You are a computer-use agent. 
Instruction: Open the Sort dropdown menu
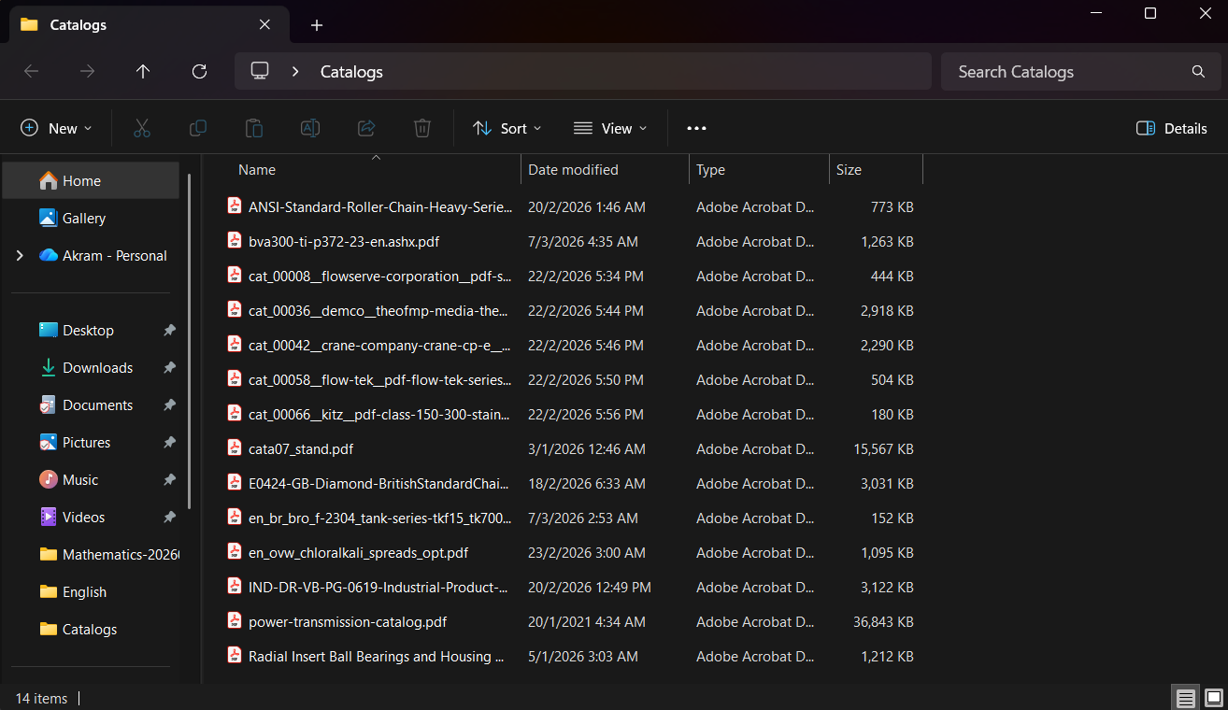pyautogui.click(x=507, y=128)
